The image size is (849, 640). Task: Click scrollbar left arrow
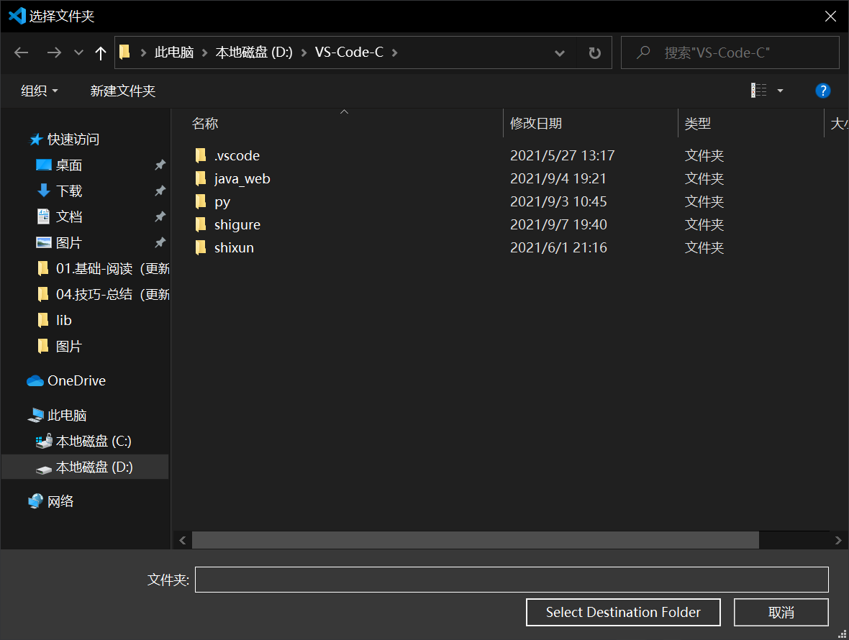(x=183, y=540)
